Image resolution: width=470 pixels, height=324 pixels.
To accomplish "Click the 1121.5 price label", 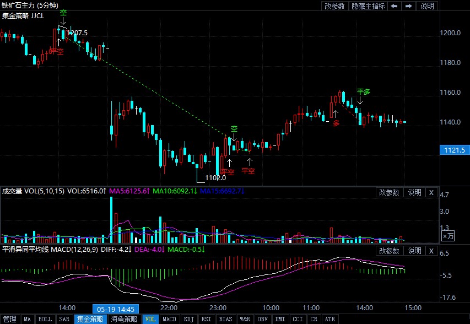I will pyautogui.click(x=455, y=150).
